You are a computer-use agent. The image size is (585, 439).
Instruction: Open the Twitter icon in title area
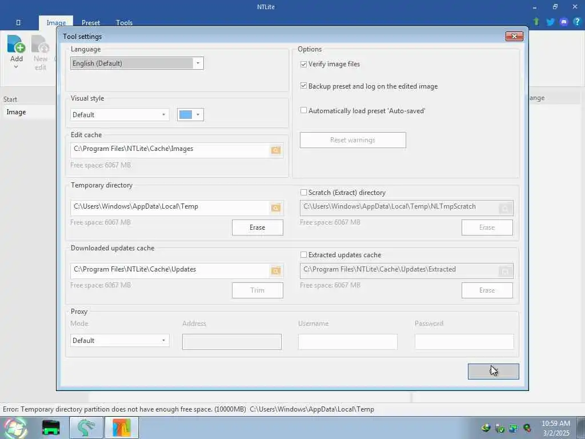click(550, 22)
